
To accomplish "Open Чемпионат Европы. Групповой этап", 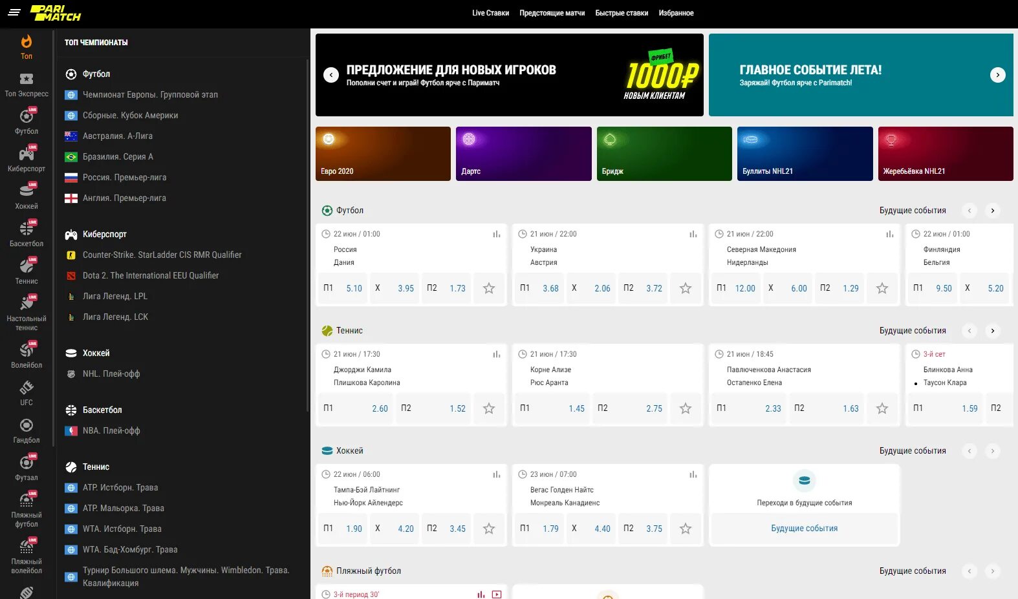I will point(150,94).
